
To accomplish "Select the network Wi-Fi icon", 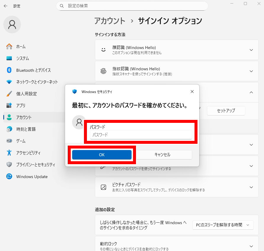I will coord(9,82).
